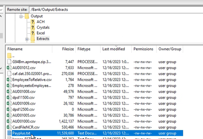The width and height of the screenshot is (203, 139).
Task: Click filesize 530,466 of CardFileNCR.csv
Action: (x=68, y=127)
